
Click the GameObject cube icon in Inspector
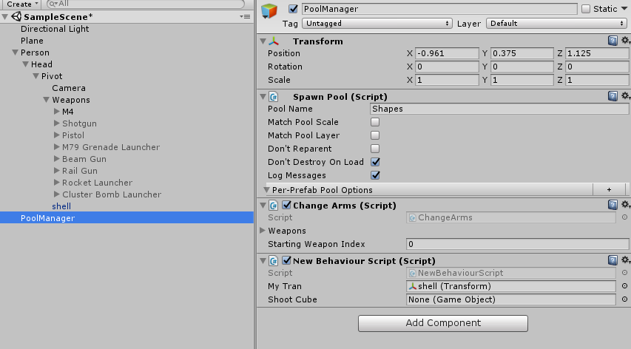tap(269, 11)
